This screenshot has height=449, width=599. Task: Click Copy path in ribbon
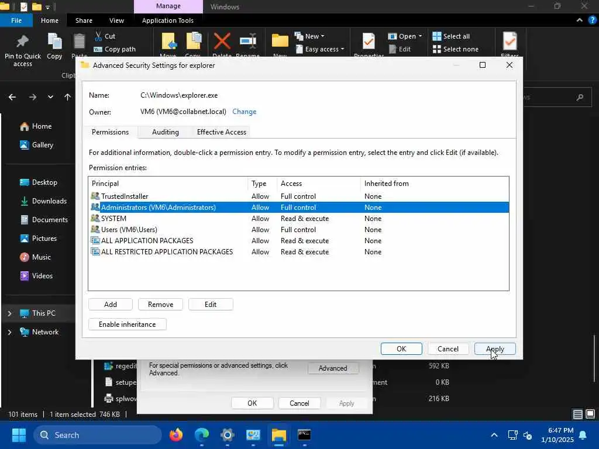click(x=115, y=49)
